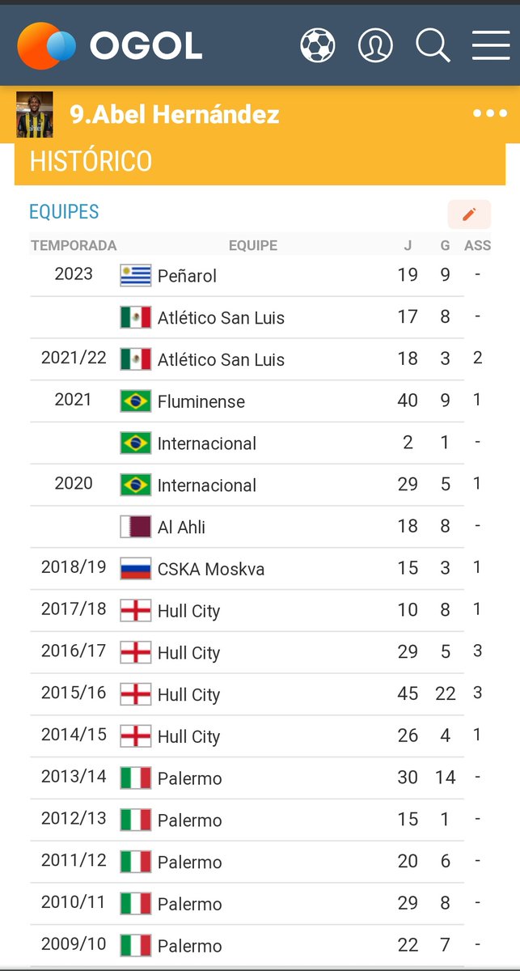Open the Peñarol team link

187,276
